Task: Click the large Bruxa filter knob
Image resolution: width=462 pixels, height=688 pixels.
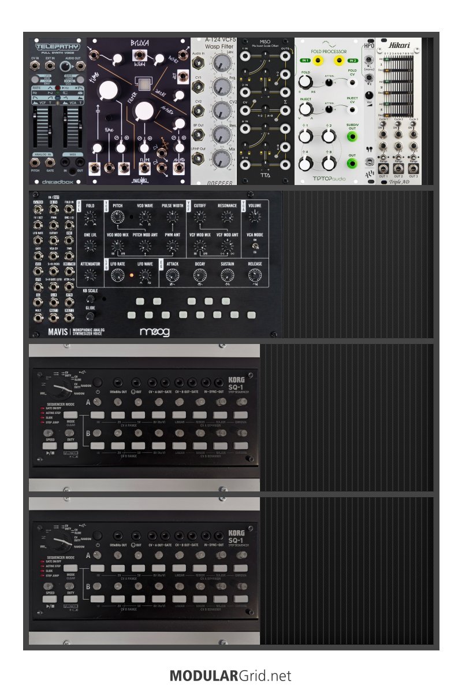Action: [x=144, y=111]
